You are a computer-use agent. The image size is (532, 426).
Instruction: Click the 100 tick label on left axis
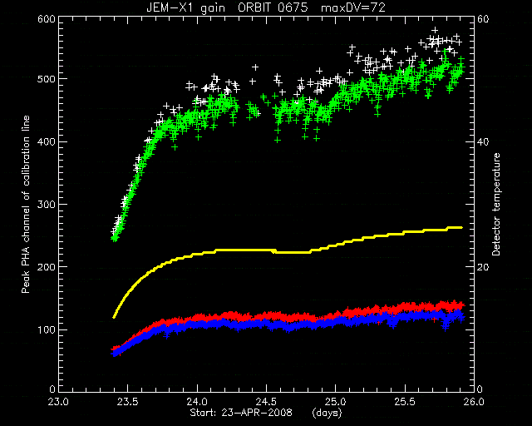click(x=47, y=329)
